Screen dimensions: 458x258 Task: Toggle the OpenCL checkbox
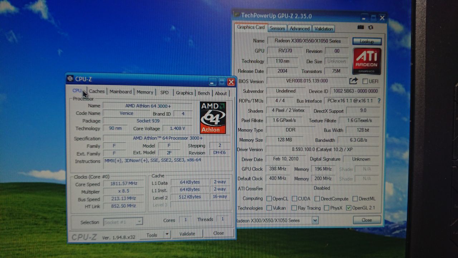tap(269, 199)
